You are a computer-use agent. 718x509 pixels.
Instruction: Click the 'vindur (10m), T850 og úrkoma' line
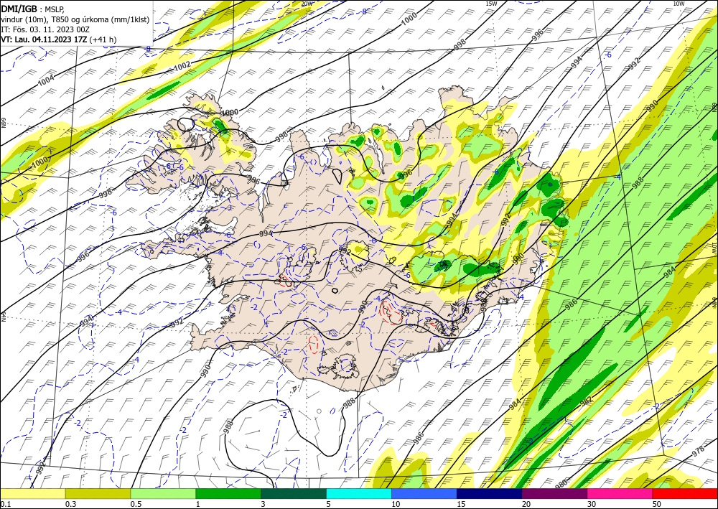75,19
